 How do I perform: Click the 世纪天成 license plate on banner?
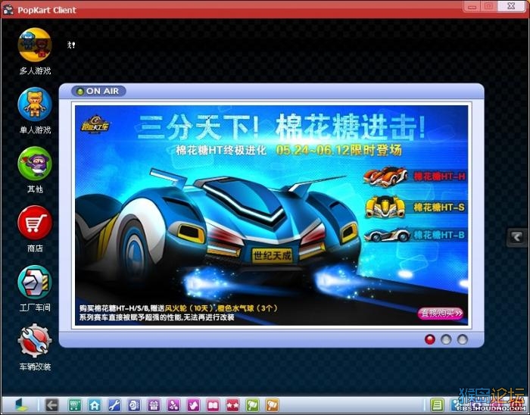272,256
